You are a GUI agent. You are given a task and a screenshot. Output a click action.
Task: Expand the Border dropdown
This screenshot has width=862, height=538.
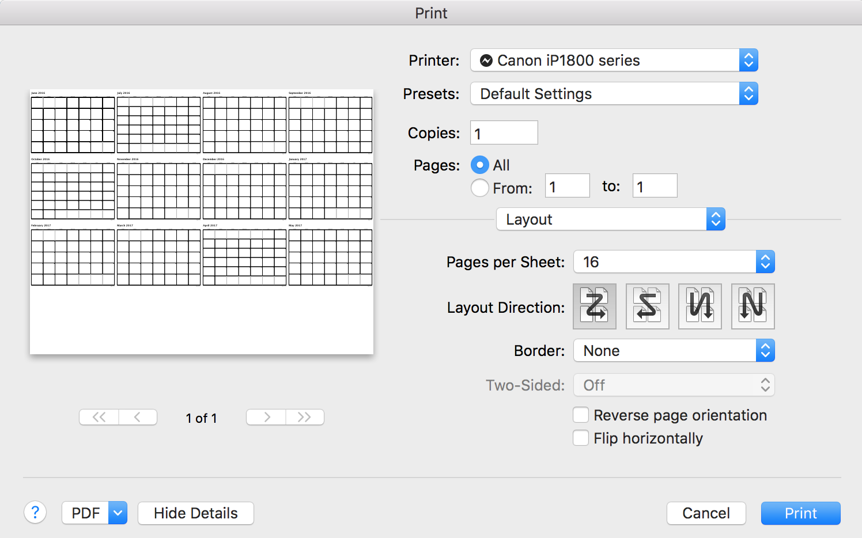pyautogui.click(x=674, y=351)
